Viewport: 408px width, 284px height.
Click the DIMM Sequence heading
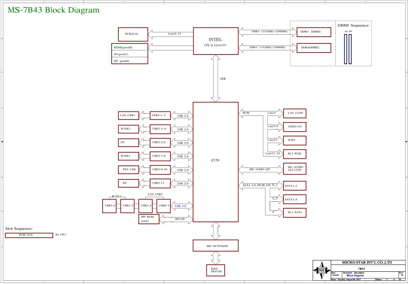(x=353, y=25)
